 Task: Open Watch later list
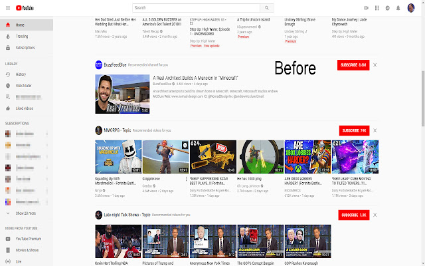pos(23,86)
